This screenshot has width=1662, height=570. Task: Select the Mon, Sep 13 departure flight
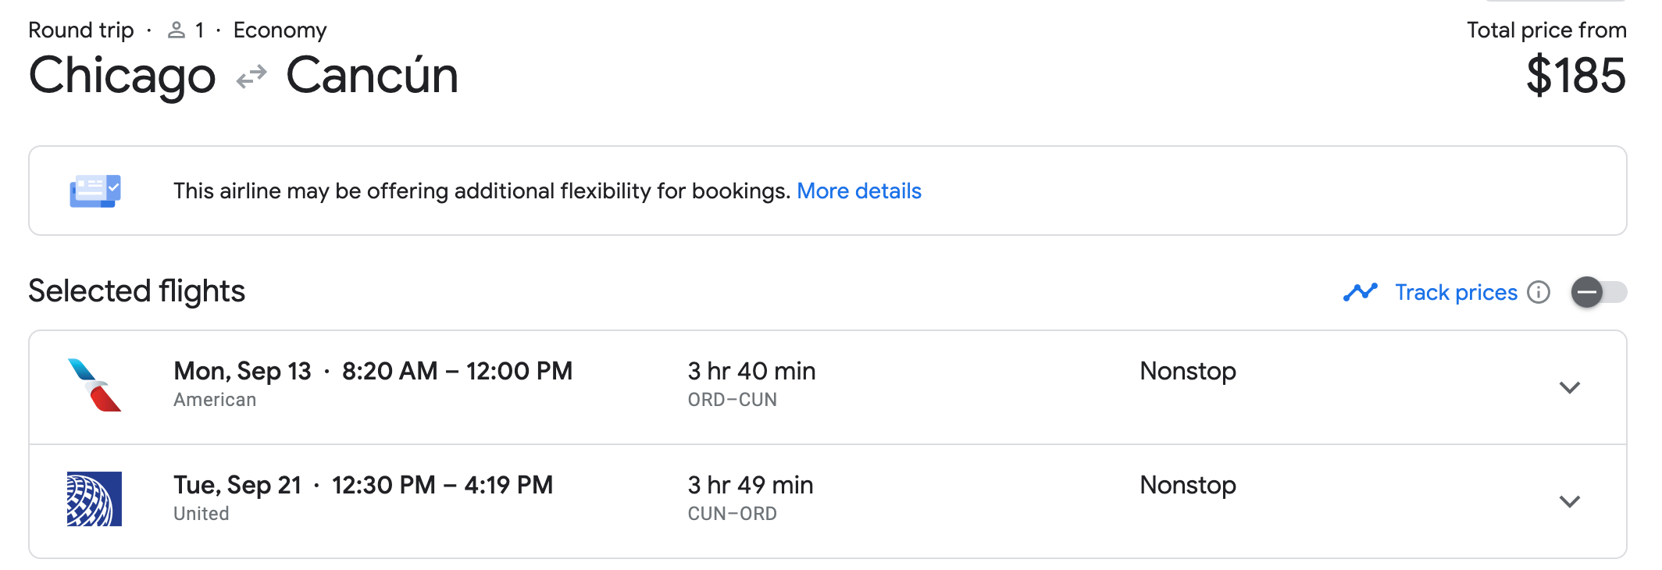tap(373, 372)
